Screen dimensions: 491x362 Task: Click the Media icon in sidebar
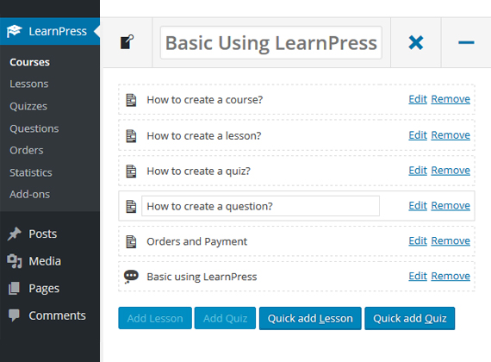pos(14,261)
